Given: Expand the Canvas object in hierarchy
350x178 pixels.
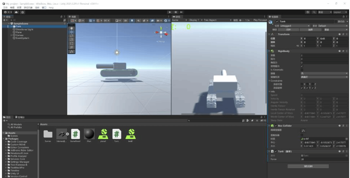Looking at the screenshot, I should (11, 35).
